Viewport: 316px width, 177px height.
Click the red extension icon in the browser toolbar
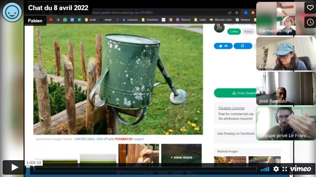(x=253, y=13)
